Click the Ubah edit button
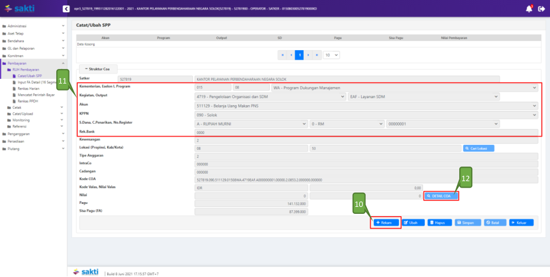This screenshot has height=277, width=550. [x=413, y=223]
